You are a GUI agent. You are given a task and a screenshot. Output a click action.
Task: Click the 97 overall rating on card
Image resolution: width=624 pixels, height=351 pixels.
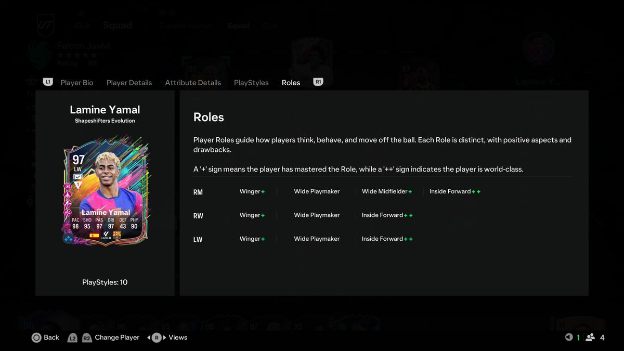point(79,160)
